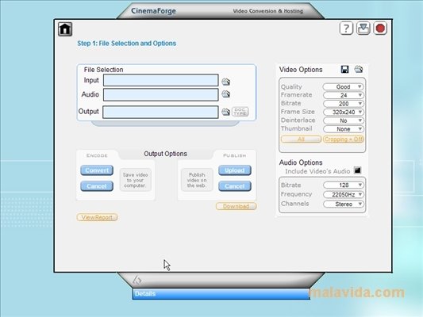Click the 'CinemaForge' title text

pos(153,11)
